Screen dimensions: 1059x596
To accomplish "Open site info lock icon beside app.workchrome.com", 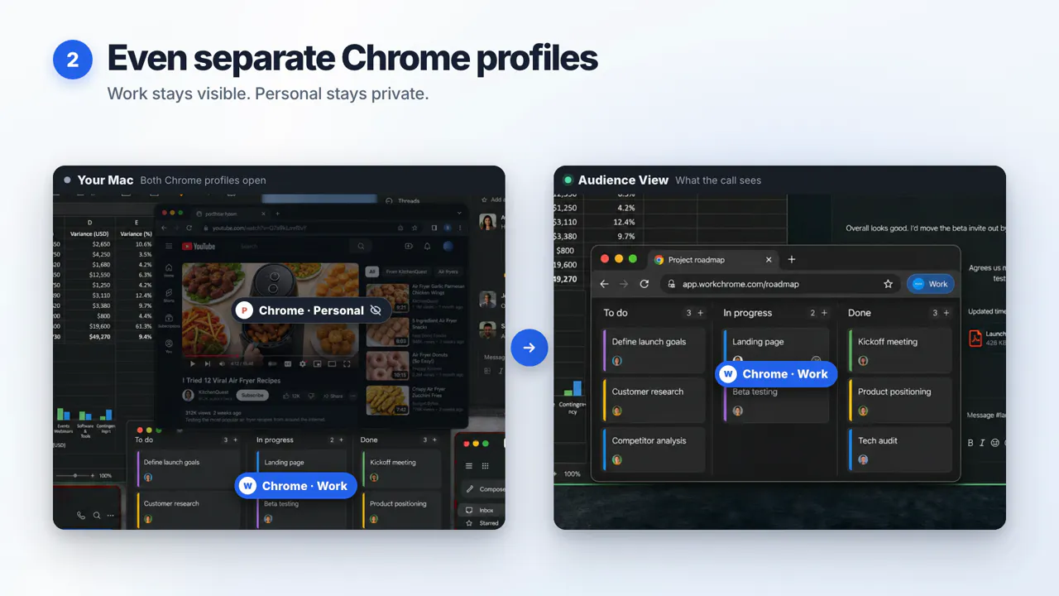I will click(672, 284).
